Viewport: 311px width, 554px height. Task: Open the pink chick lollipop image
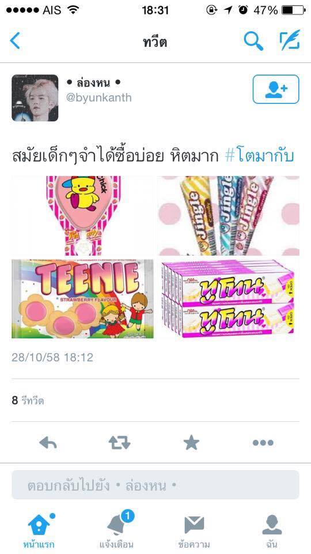click(x=82, y=215)
